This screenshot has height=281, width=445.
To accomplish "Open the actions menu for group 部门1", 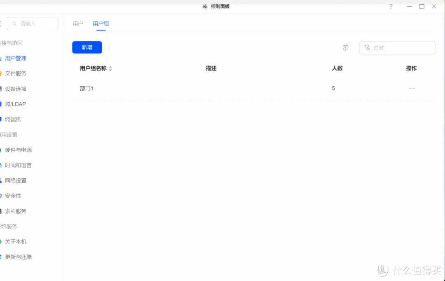I will 412,88.
